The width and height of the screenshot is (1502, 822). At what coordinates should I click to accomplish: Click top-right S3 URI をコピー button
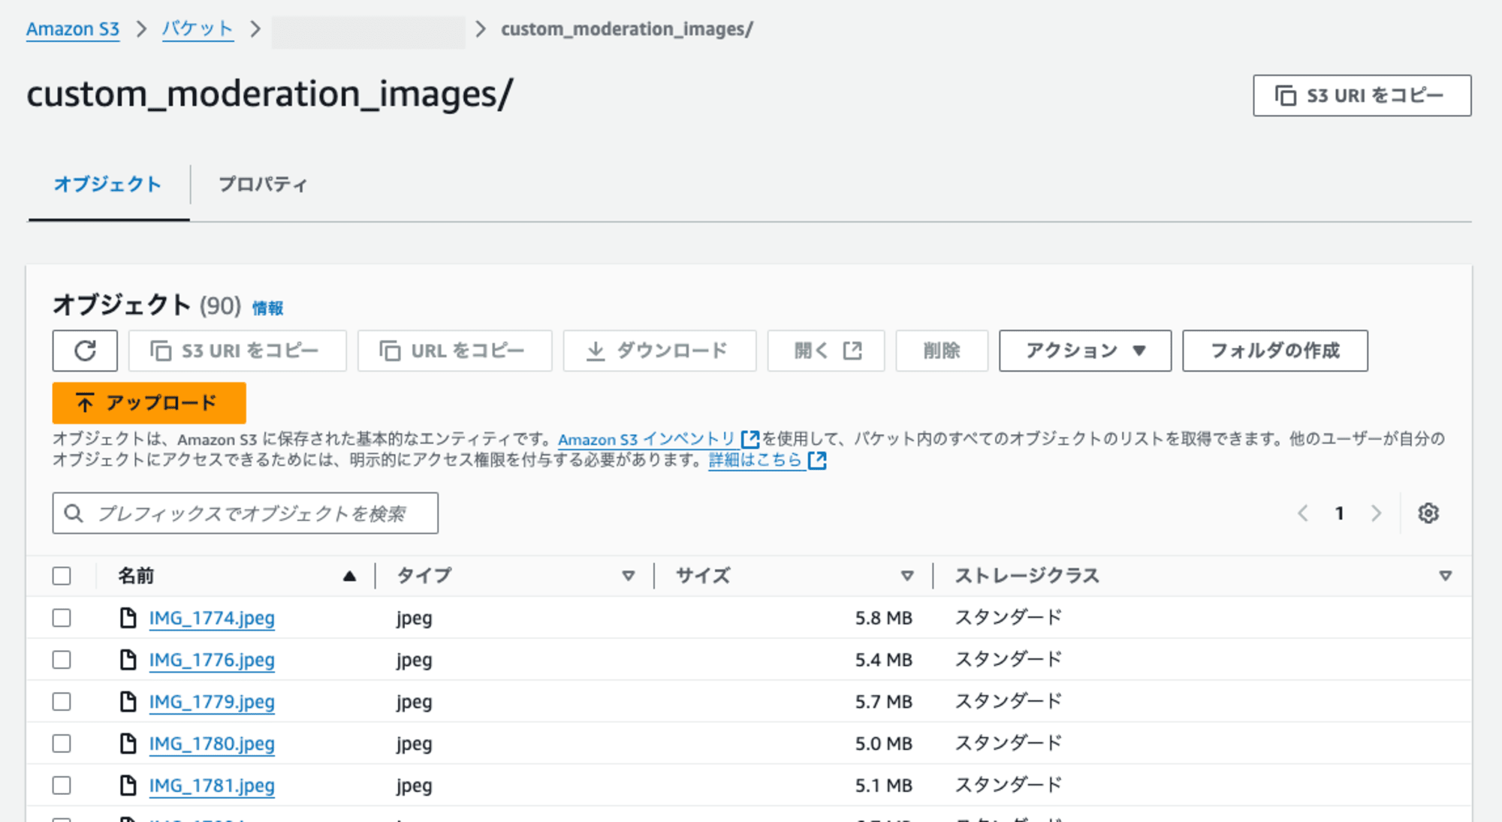coord(1362,95)
